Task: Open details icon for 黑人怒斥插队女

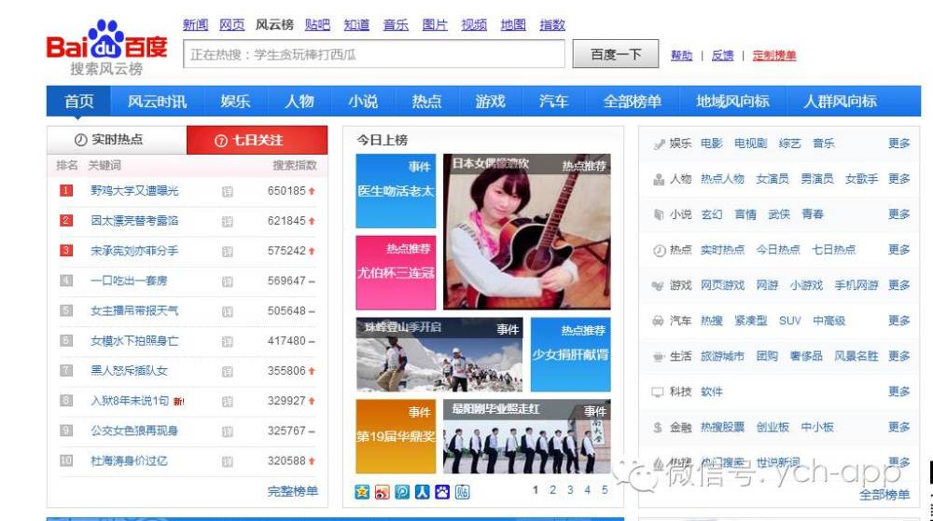Action: [x=228, y=371]
